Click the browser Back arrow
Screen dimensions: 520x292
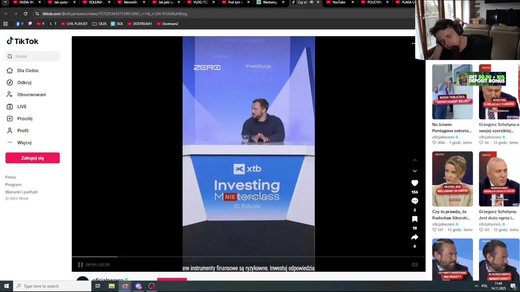click(x=6, y=14)
